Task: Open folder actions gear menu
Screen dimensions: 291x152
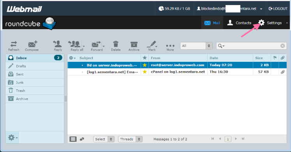Action: [12, 138]
